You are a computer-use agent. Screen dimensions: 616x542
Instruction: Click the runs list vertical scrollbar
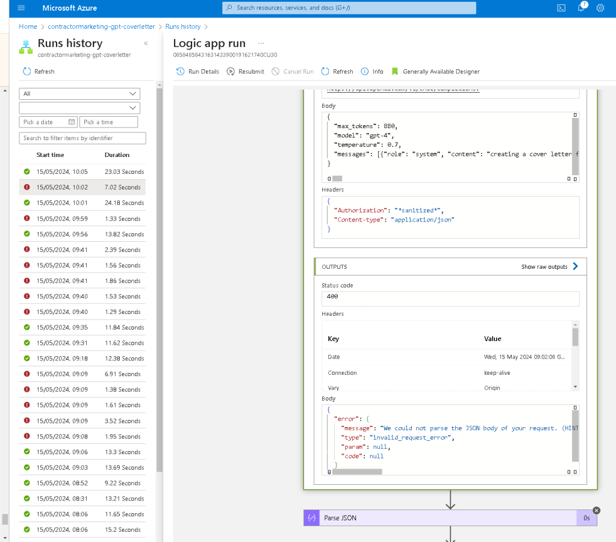(159, 279)
